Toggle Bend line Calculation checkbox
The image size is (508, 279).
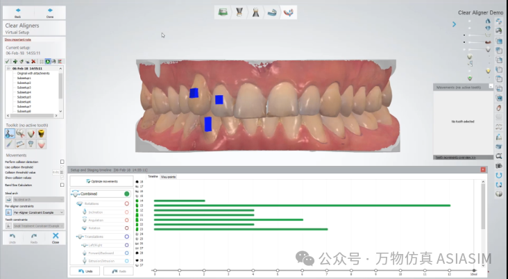click(x=62, y=185)
